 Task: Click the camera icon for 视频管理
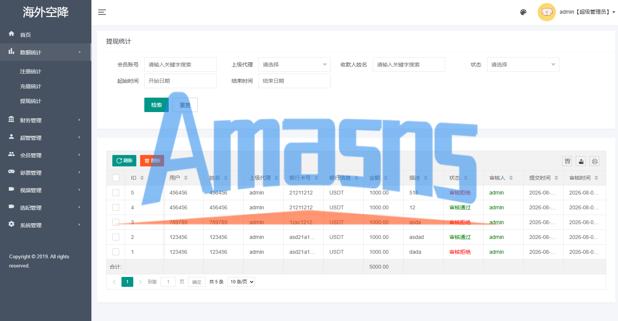click(11, 189)
